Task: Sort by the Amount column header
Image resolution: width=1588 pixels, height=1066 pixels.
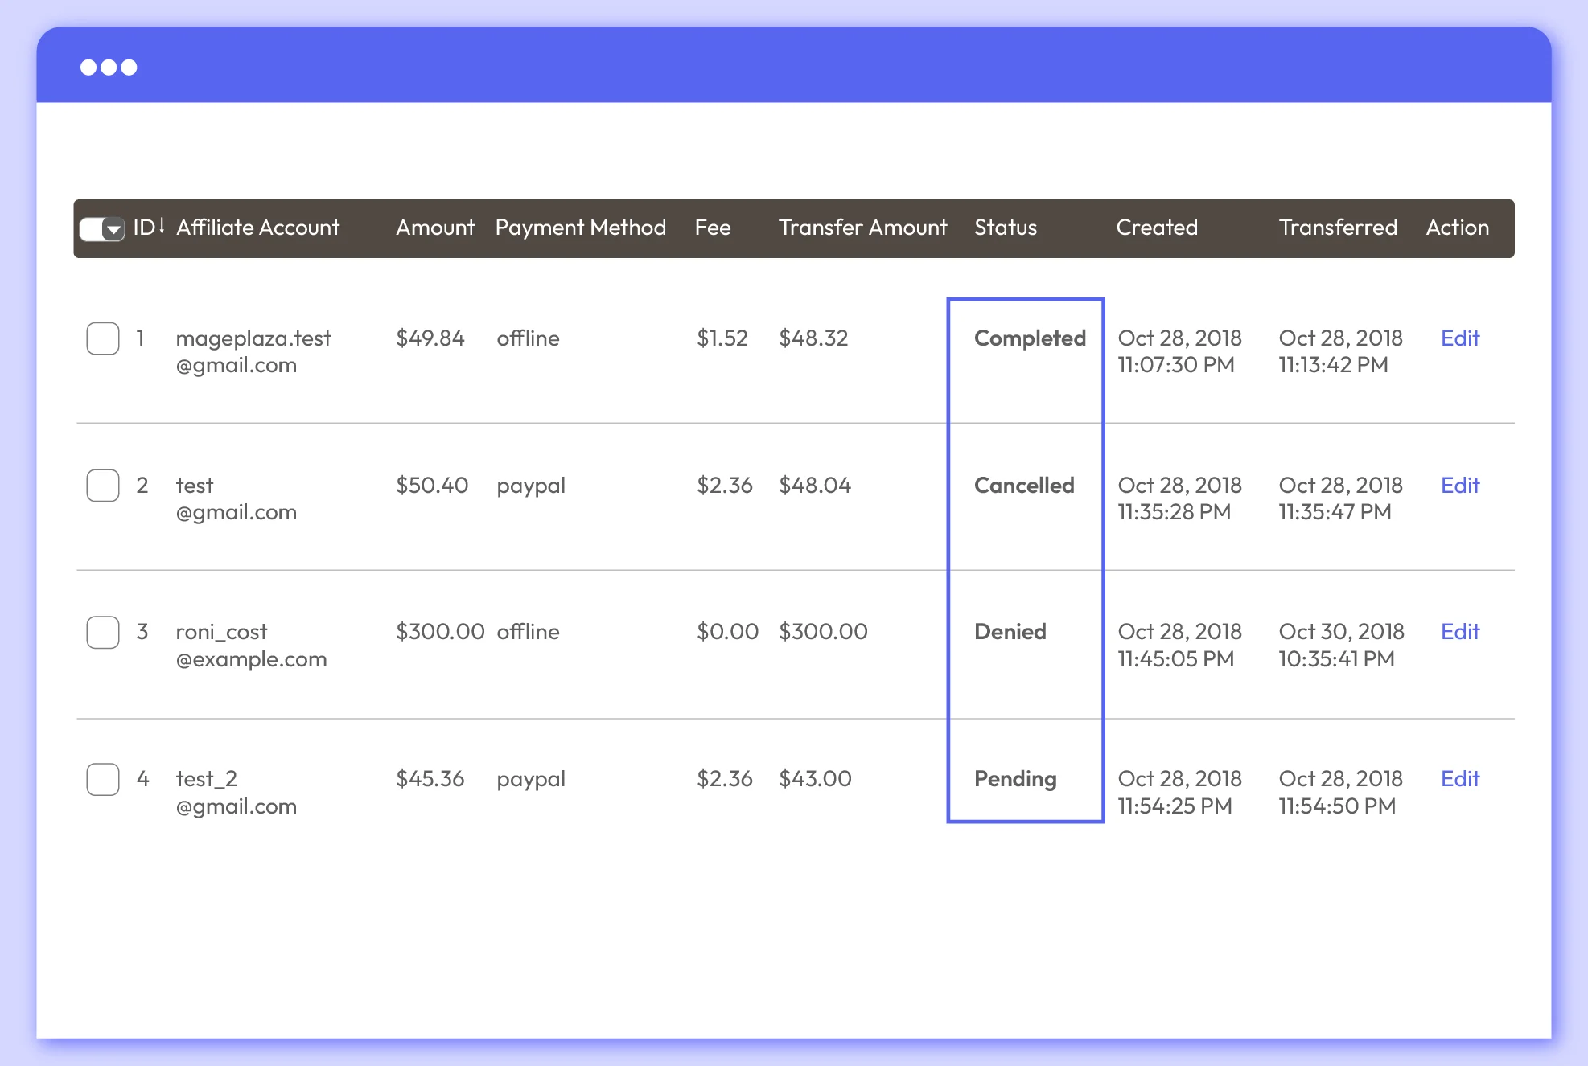Action: pos(434,228)
